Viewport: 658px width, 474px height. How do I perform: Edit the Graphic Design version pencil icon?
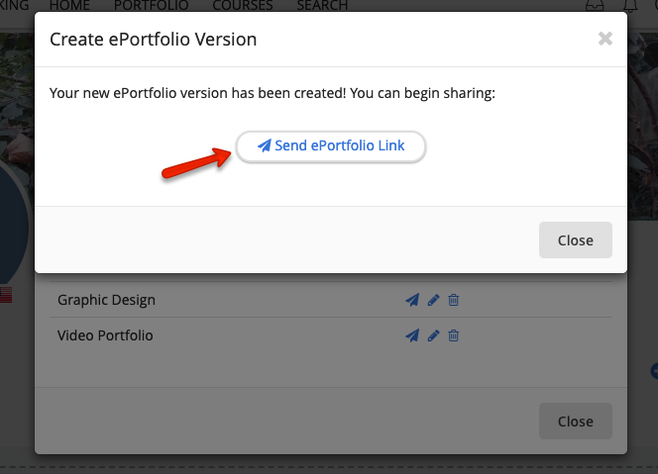click(x=433, y=300)
